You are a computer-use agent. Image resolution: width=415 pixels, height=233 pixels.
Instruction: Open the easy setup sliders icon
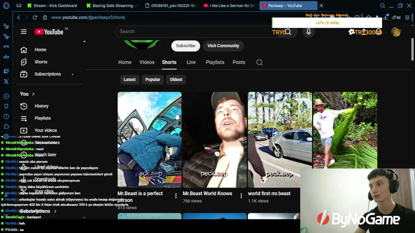tap(407, 17)
